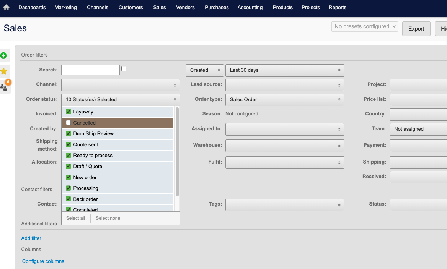Click the Add filter link

pyautogui.click(x=31, y=238)
